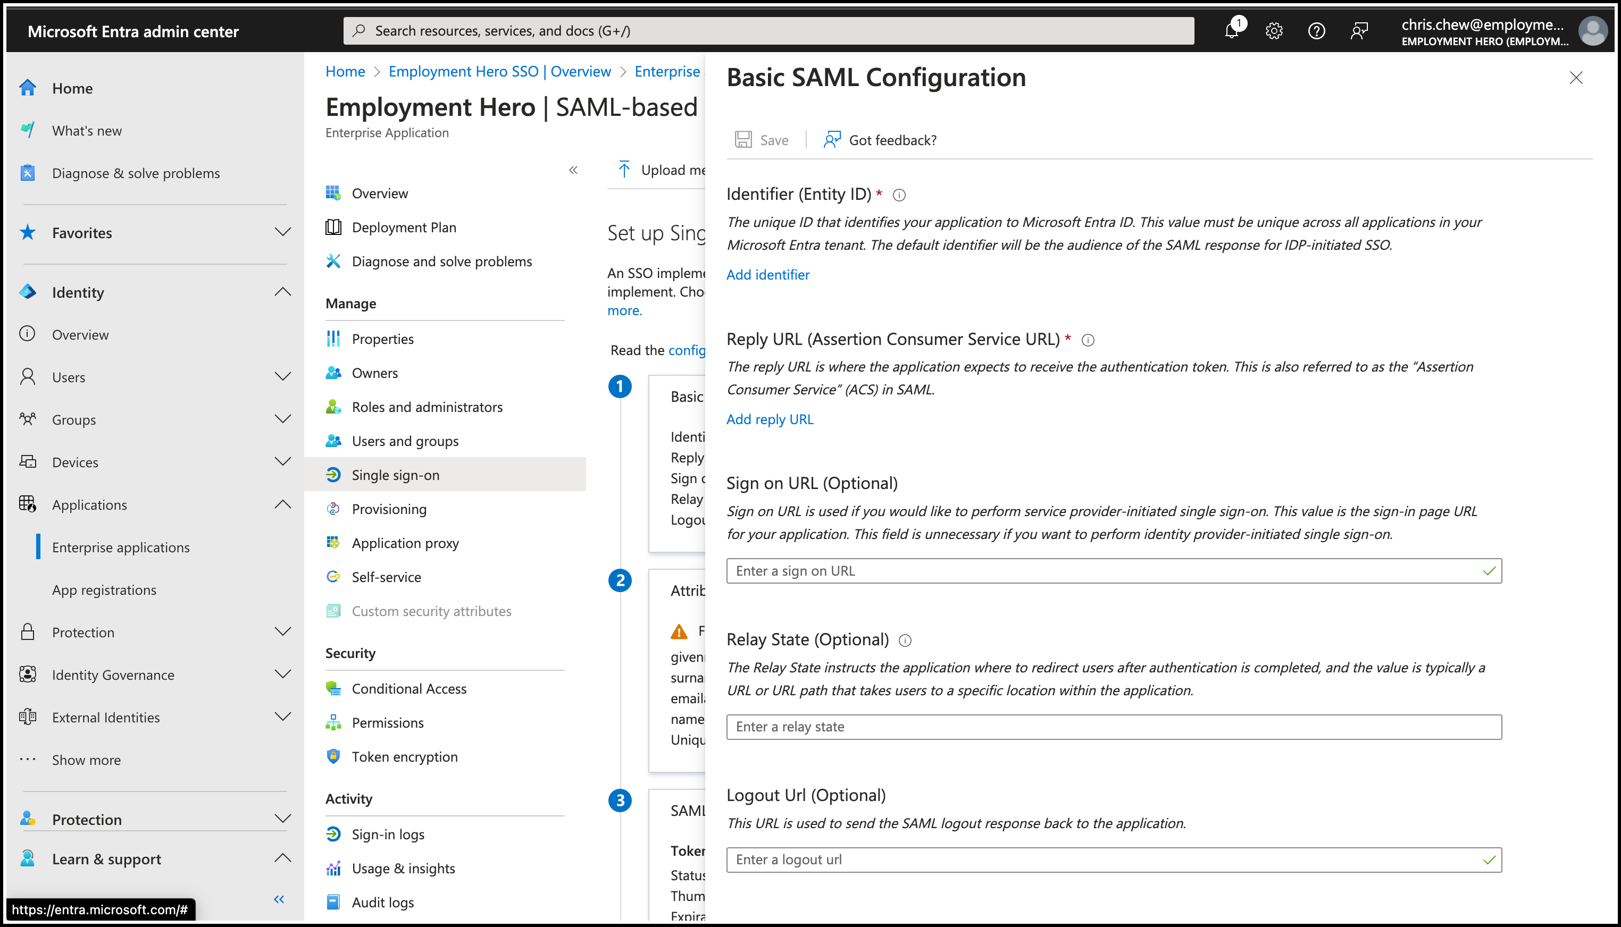Screen dimensions: 1621x927
Task: Open Sign-in logs under Activity
Action: pos(387,833)
